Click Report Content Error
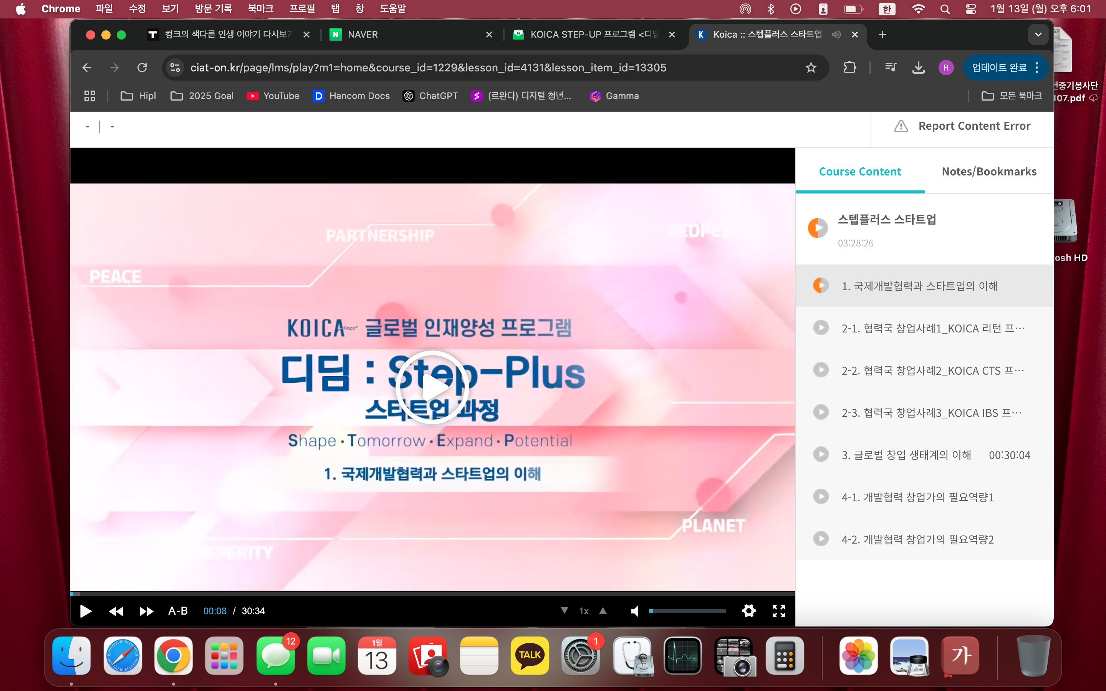Screen dimensions: 1106x691 click(x=962, y=126)
